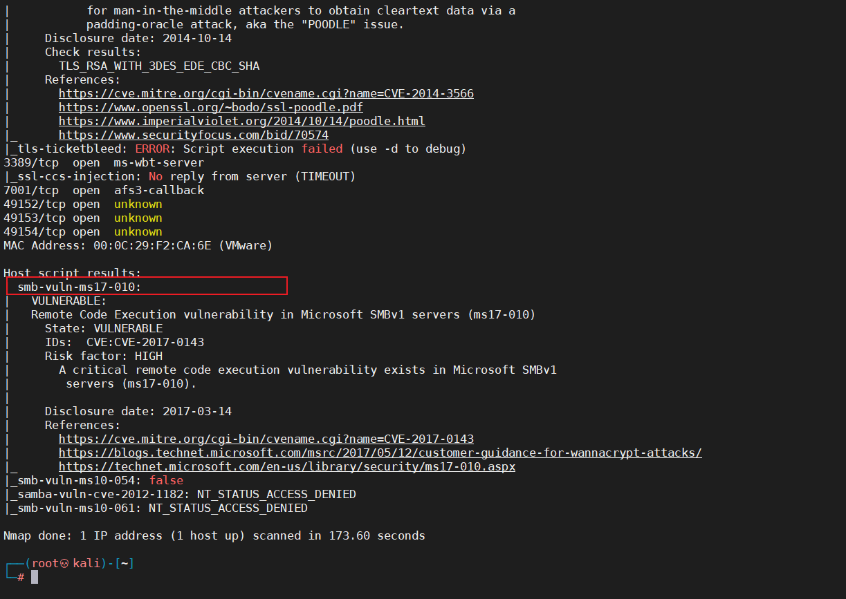Click the yellow 'unknown' on port 49154

tap(138, 231)
